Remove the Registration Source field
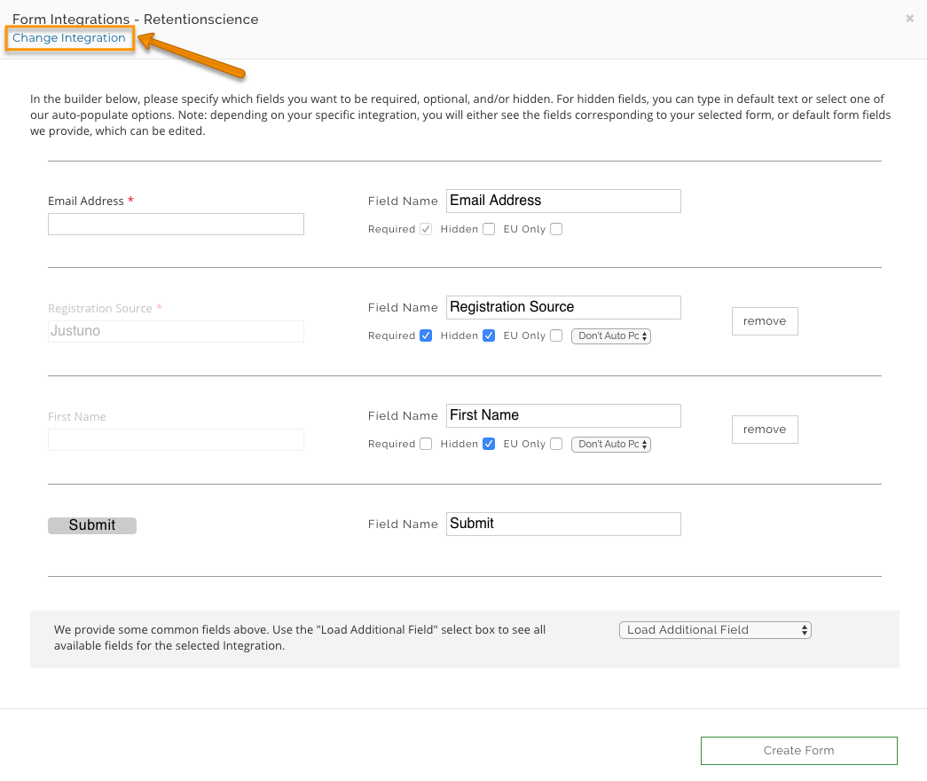 pos(765,321)
